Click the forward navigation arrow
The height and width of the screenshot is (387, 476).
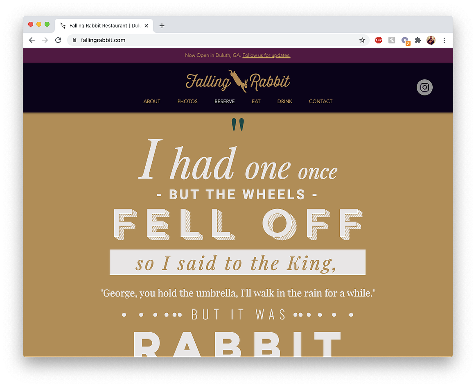tap(45, 40)
